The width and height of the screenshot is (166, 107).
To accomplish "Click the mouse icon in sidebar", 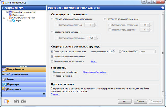I will [x=4, y=79].
